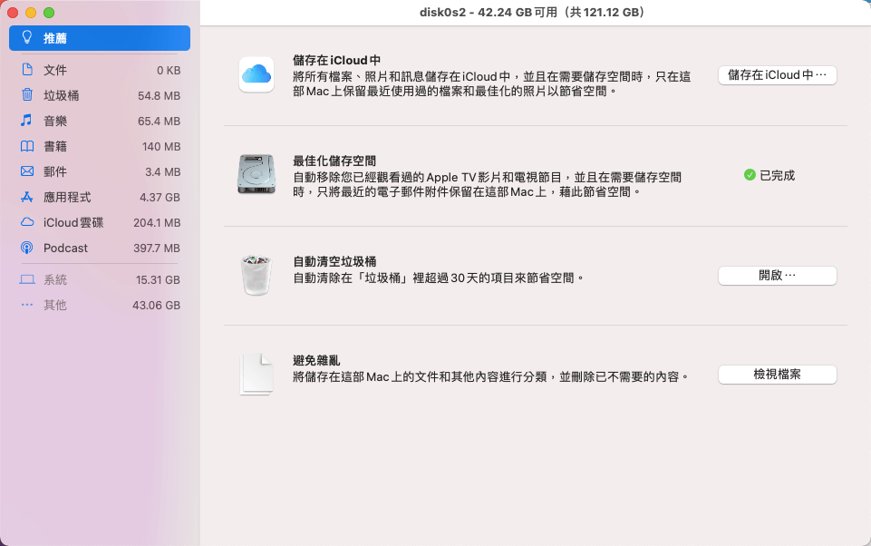
Task: Click the 音樂 music note icon
Action: [26, 120]
